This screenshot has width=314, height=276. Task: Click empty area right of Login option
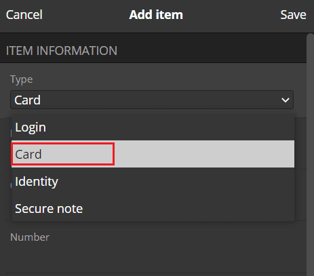(170, 127)
